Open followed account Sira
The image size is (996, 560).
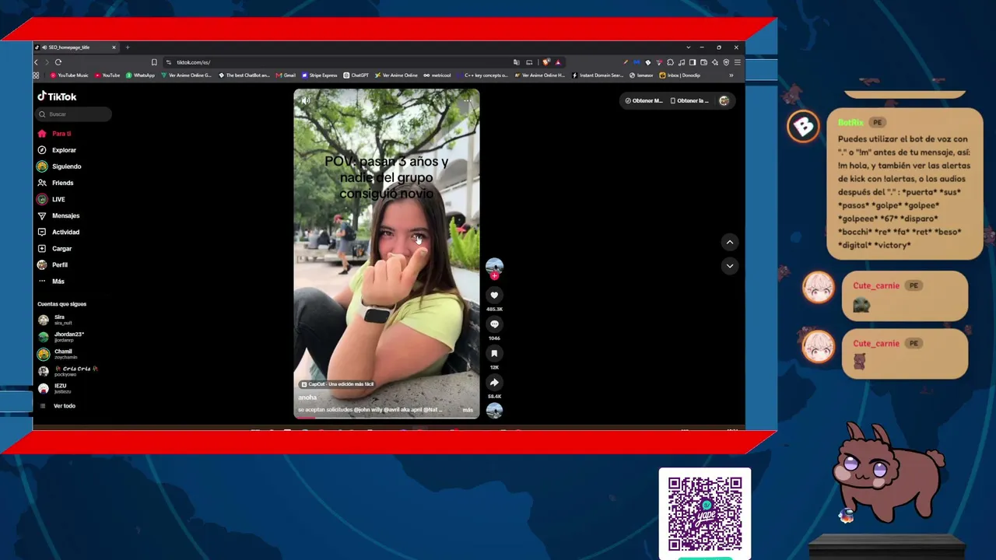tap(54, 320)
